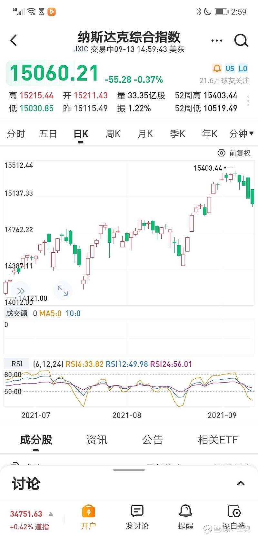
Task: Open chart settings hexagon icon
Action: click(x=221, y=153)
